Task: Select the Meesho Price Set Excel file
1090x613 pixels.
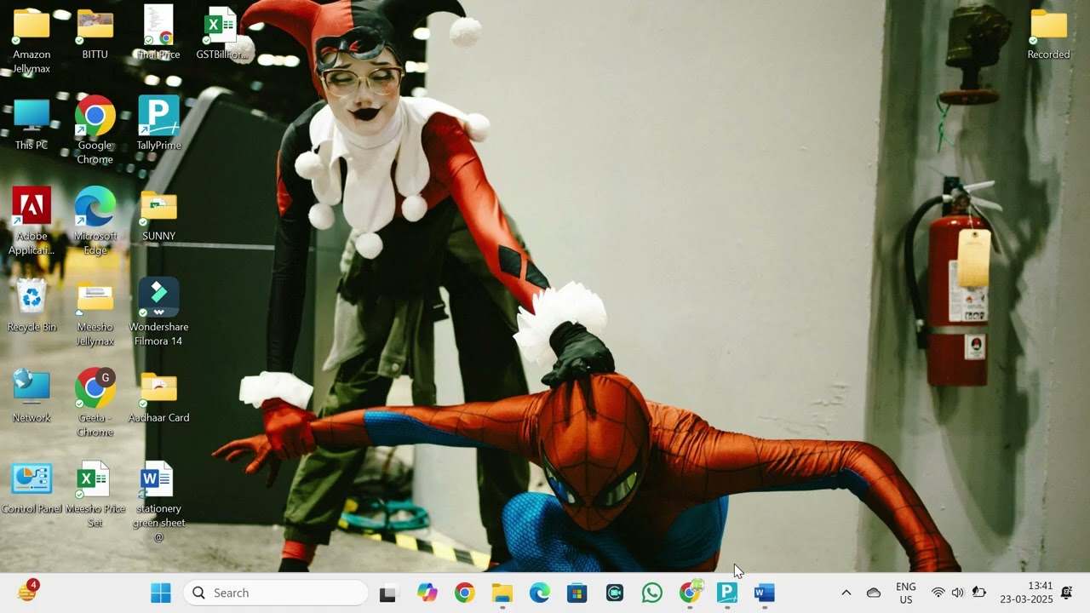Action: click(95, 495)
